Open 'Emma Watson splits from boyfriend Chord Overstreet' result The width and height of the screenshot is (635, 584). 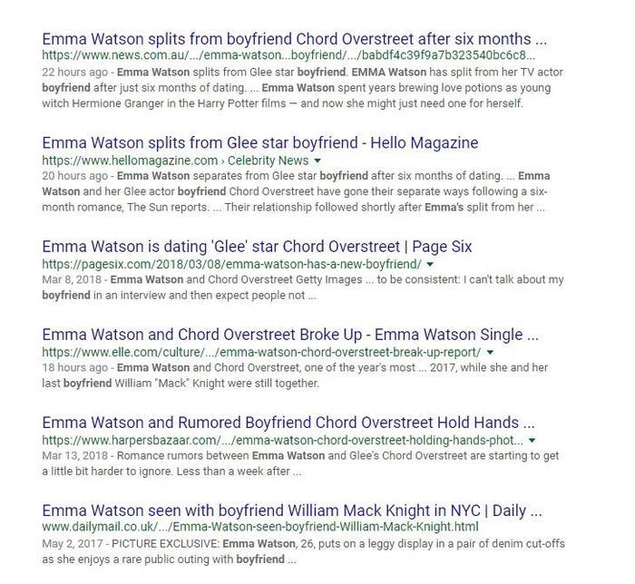(294, 40)
